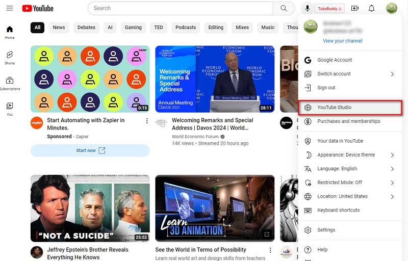This screenshot has width=408, height=261.
Task: Click the account menu profile picture
Action: coord(311,27)
